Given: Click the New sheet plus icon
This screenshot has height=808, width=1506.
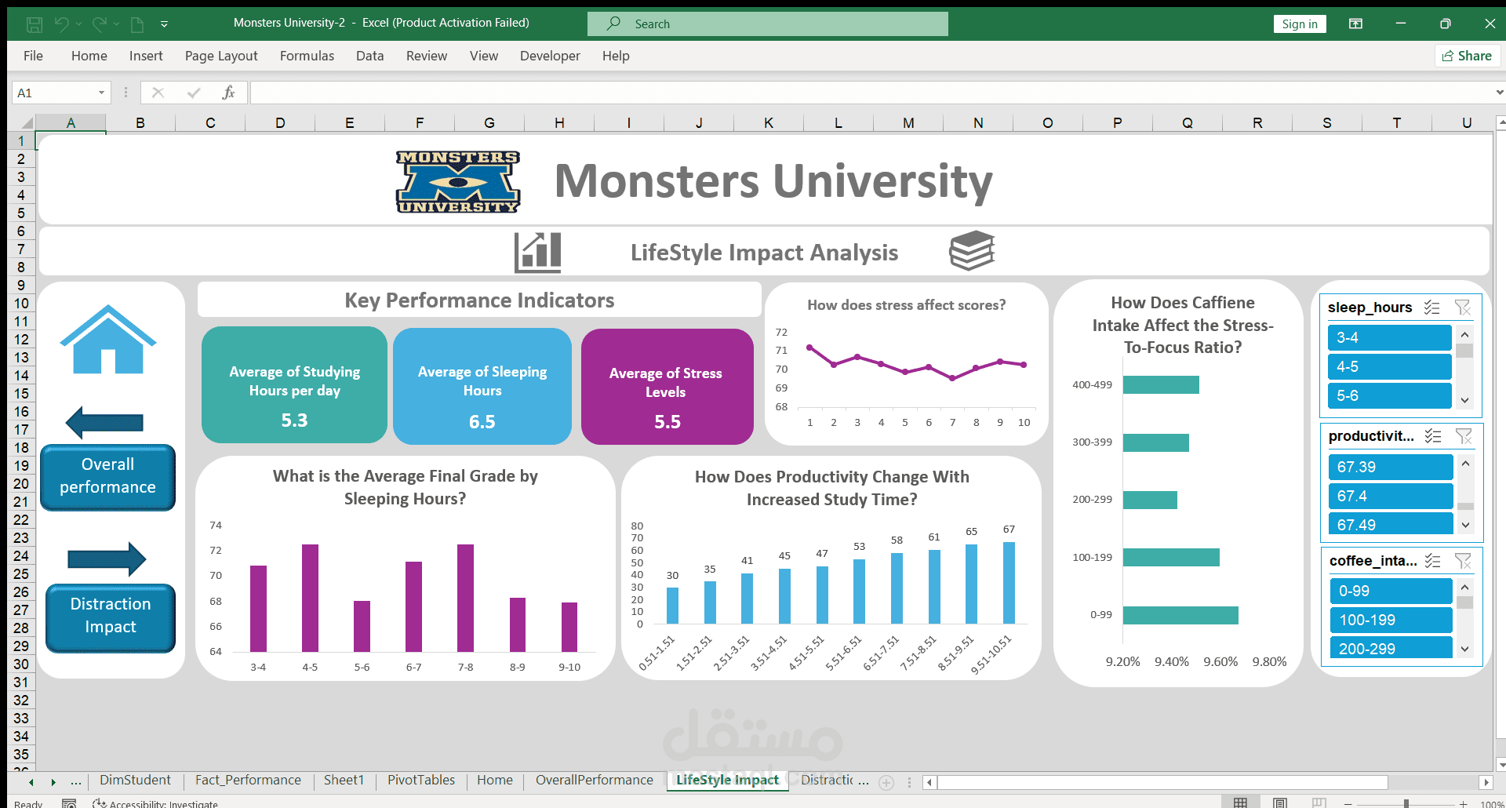Looking at the screenshot, I should coord(886,782).
